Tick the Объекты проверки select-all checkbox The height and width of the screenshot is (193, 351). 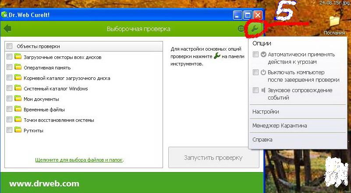[9, 46]
